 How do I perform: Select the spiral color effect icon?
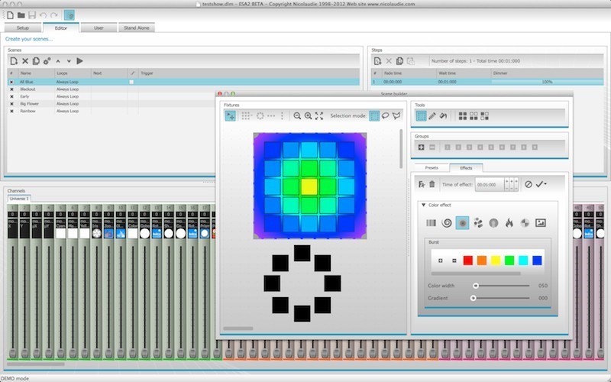tap(446, 222)
